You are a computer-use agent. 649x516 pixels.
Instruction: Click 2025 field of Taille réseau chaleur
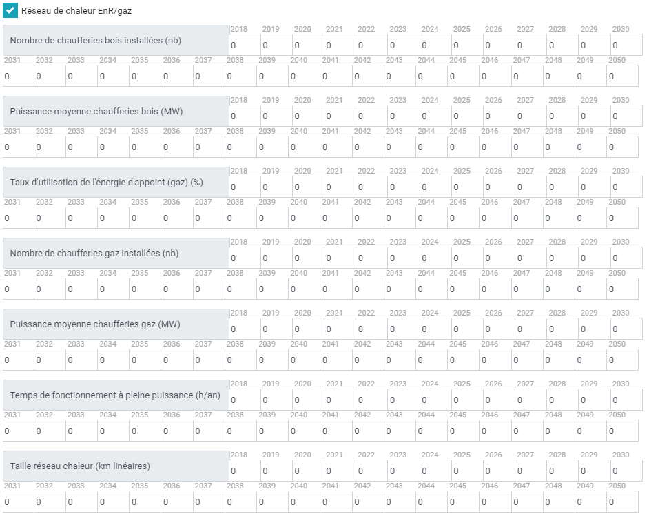tap(467, 471)
